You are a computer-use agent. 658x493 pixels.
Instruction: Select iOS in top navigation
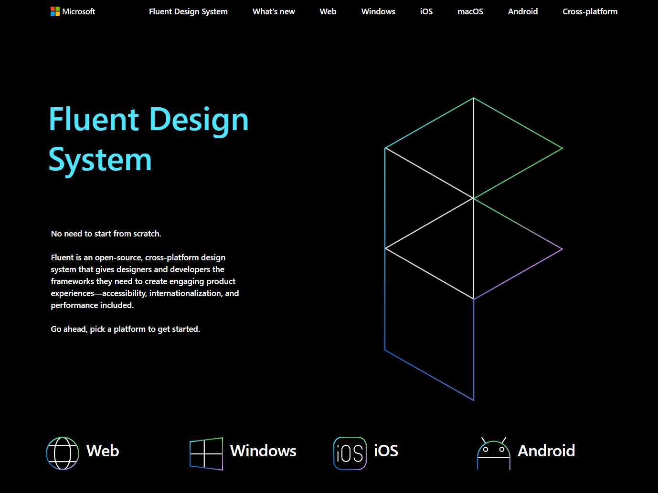click(426, 11)
